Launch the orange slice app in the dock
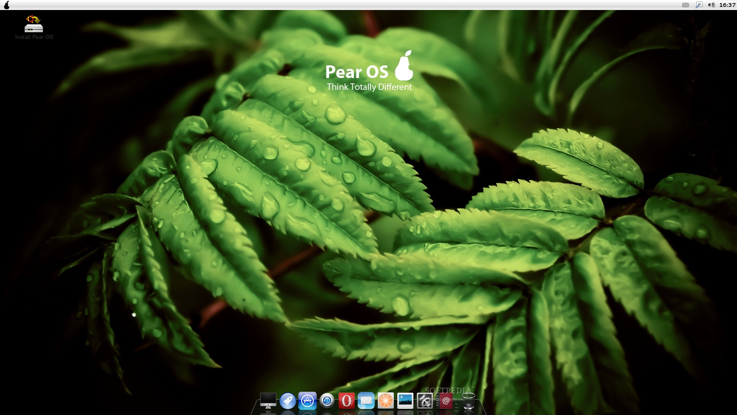Image resolution: width=737 pixels, height=415 pixels. tap(386, 401)
